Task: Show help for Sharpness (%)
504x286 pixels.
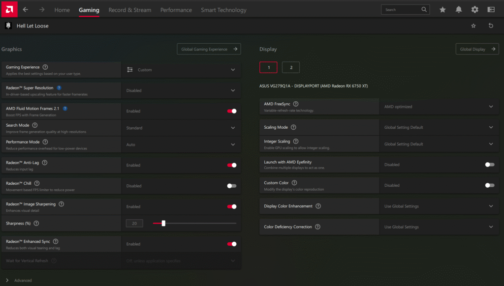Action: [x=36, y=224]
